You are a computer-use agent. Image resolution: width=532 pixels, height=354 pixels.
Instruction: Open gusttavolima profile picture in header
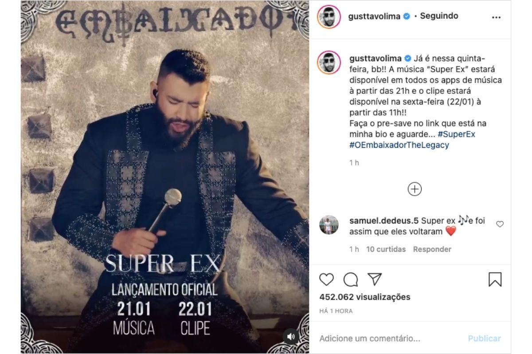click(329, 17)
